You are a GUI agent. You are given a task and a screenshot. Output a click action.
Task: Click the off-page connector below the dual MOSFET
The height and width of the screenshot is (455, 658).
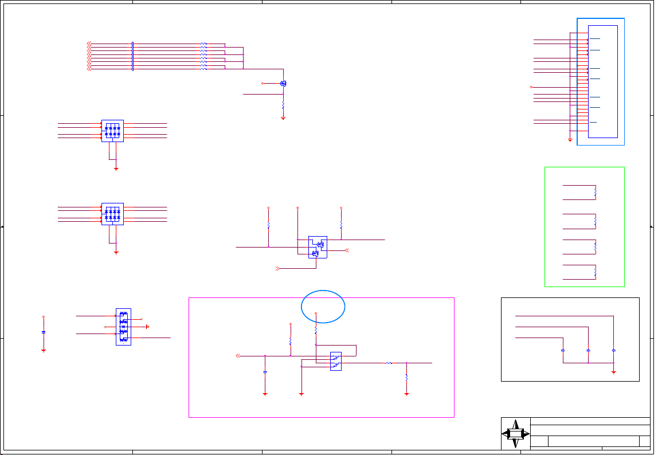(x=277, y=269)
